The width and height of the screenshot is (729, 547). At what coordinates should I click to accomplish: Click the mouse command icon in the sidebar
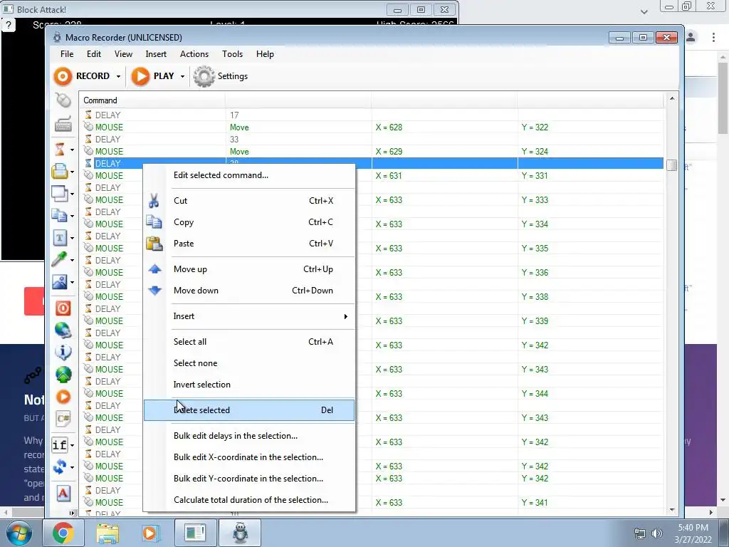click(x=63, y=100)
